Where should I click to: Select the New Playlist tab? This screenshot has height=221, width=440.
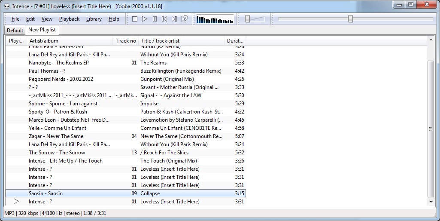42,30
